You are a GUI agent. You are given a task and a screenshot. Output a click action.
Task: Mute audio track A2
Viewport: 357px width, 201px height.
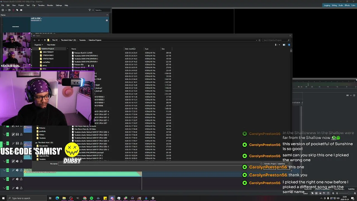tap(17, 161)
